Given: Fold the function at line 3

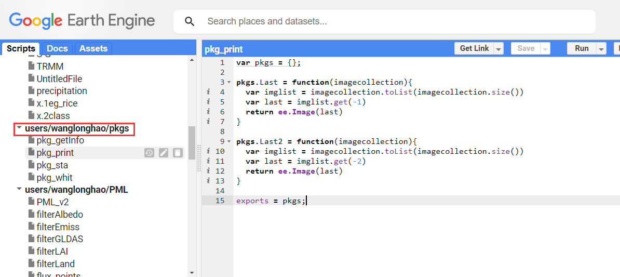Looking at the screenshot, I should click(229, 83).
